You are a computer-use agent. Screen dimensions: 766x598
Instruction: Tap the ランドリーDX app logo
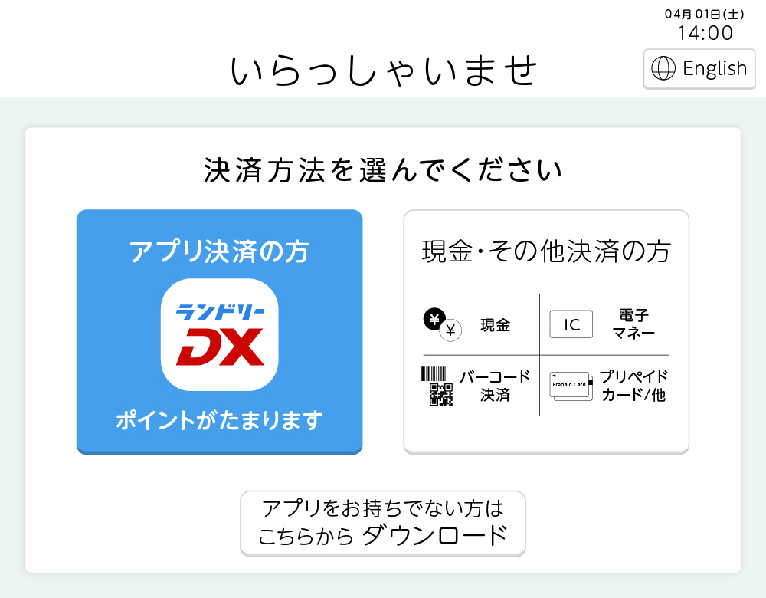[x=219, y=335]
